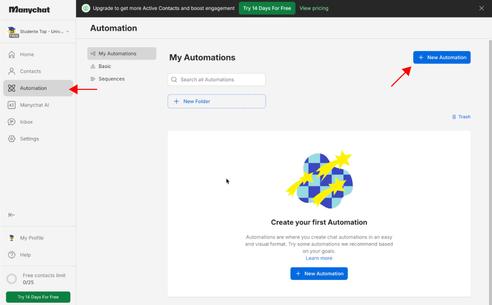
Task: Click New Automation under Create your first Automation
Action: tap(319, 274)
